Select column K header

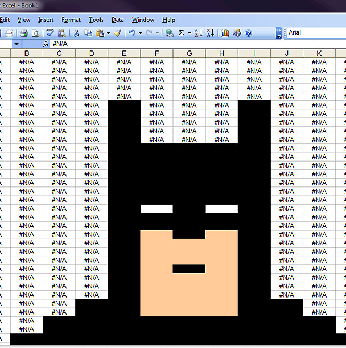319,54
